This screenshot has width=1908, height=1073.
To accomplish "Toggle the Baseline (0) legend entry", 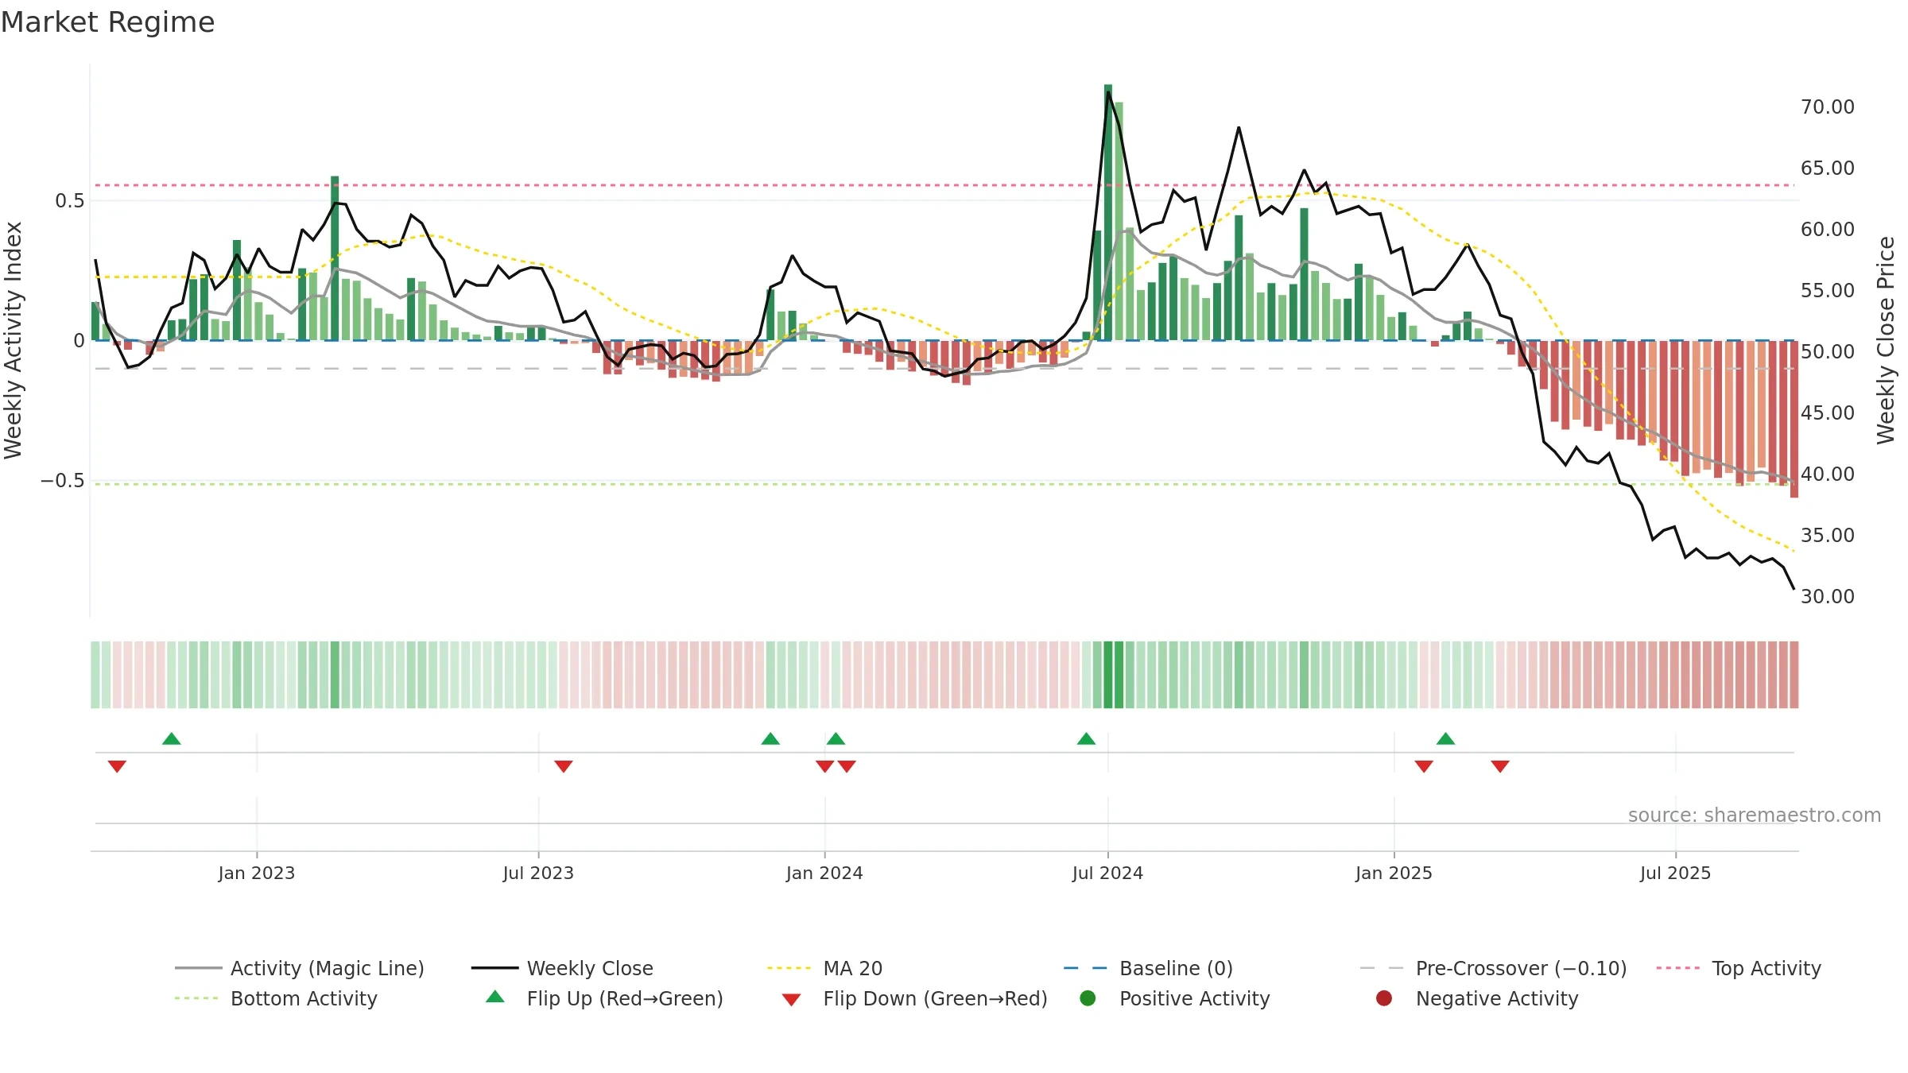I will [1148, 968].
